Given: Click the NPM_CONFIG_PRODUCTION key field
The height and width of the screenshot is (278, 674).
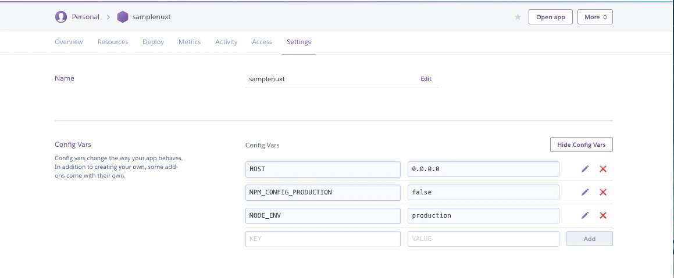Looking at the screenshot, I should (x=323, y=192).
